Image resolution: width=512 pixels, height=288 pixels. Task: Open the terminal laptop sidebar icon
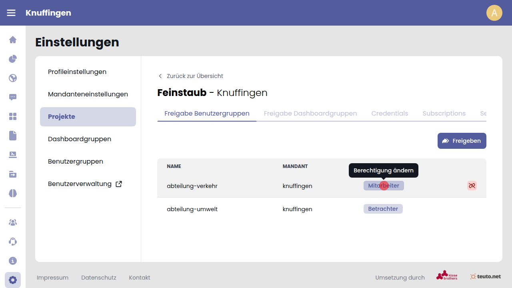13,155
